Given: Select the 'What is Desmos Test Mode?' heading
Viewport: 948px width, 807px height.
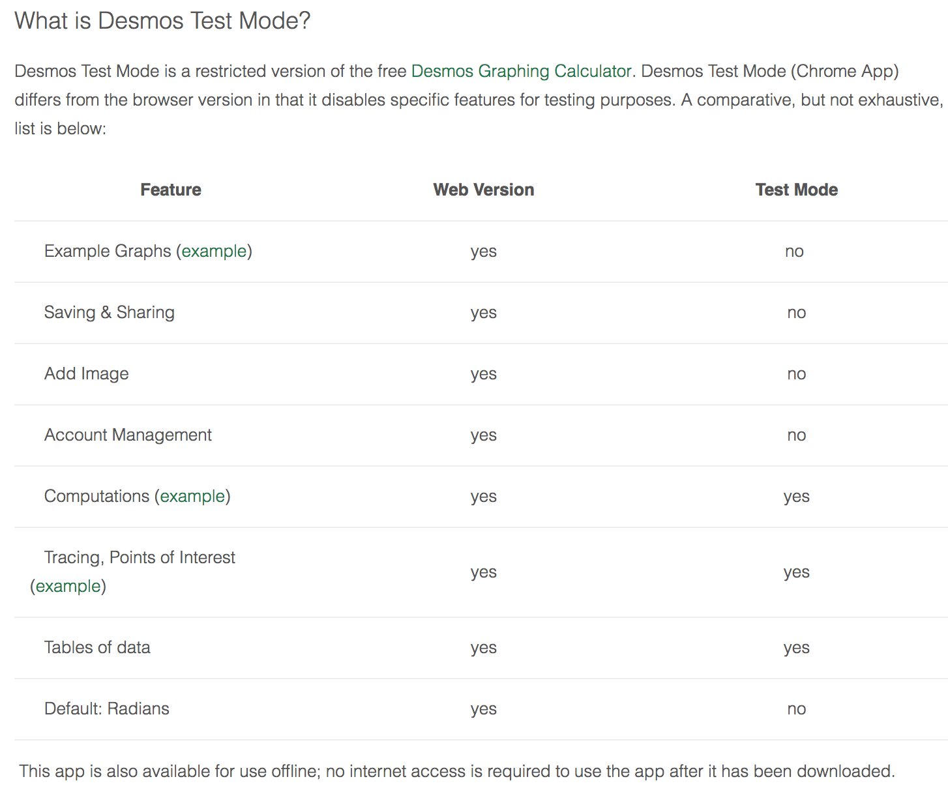Looking at the screenshot, I should 162,21.
